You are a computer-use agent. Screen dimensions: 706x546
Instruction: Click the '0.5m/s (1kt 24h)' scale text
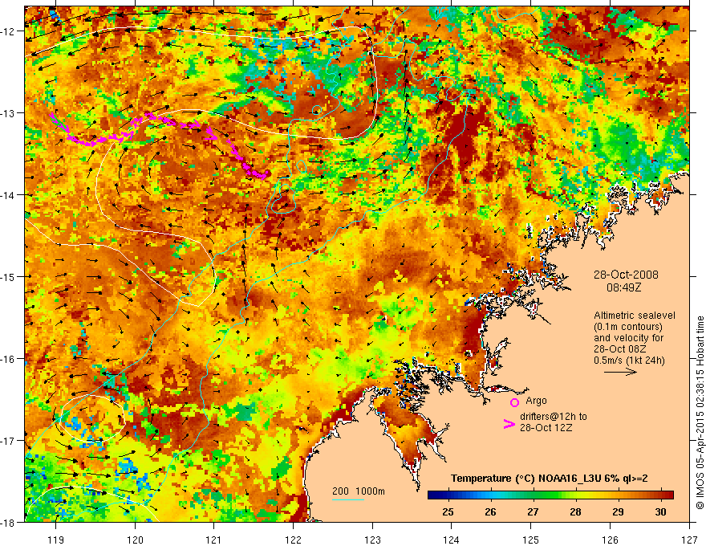click(x=629, y=361)
